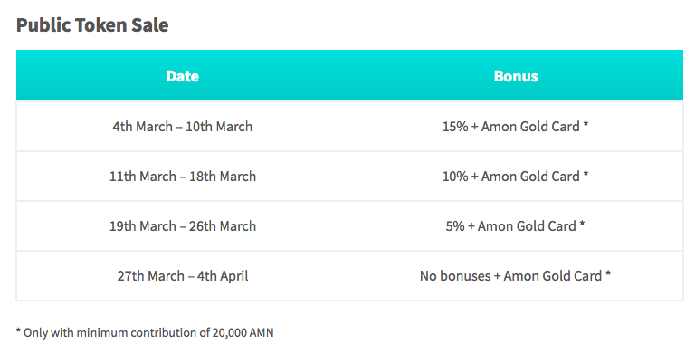Image resolution: width=695 pixels, height=354 pixels.
Task: Click the asterisk after No bonuses row
Action: click(608, 273)
